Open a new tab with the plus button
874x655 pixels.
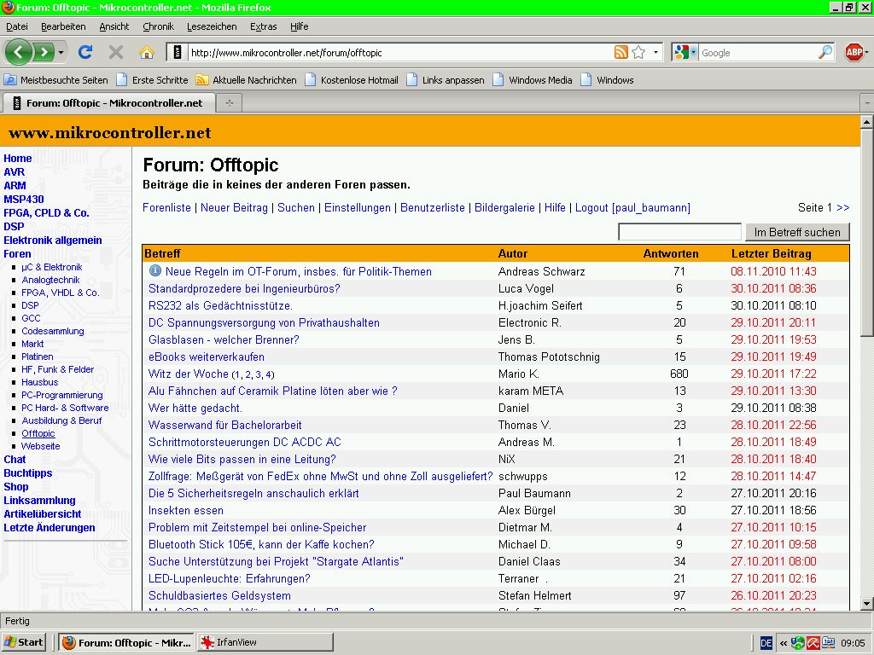coord(229,102)
